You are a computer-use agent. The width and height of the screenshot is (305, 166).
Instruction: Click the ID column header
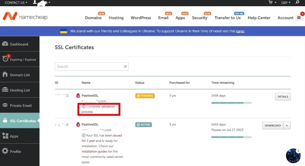pyautogui.click(x=56, y=83)
